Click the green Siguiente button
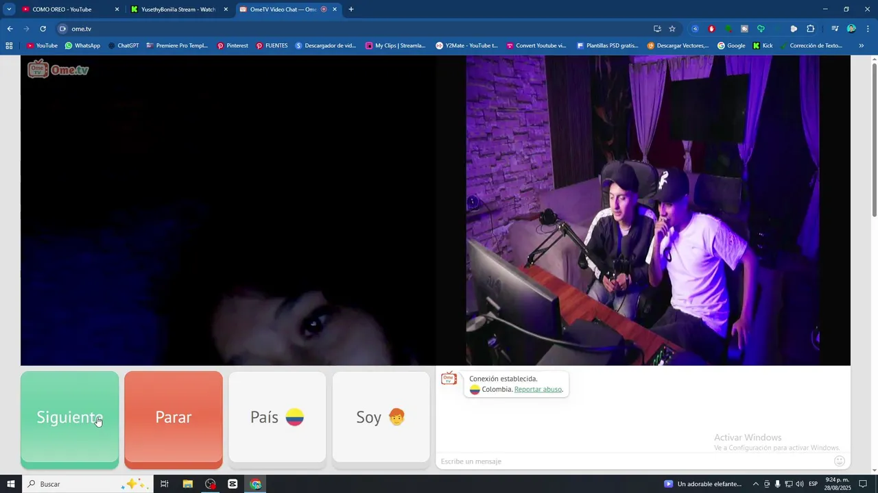Screen dimensions: 878x493 pyautogui.click(x=69, y=419)
